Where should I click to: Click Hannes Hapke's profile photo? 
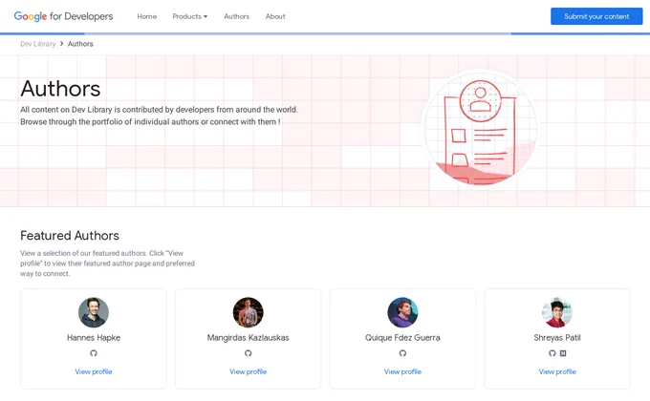(94, 312)
